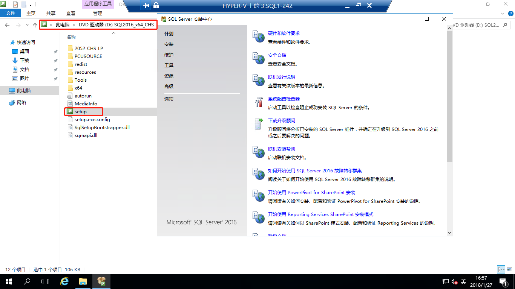Screen dimensions: 515x289
Task: Select 工具 in SQL Server setup sidebar
Action: [x=169, y=65]
